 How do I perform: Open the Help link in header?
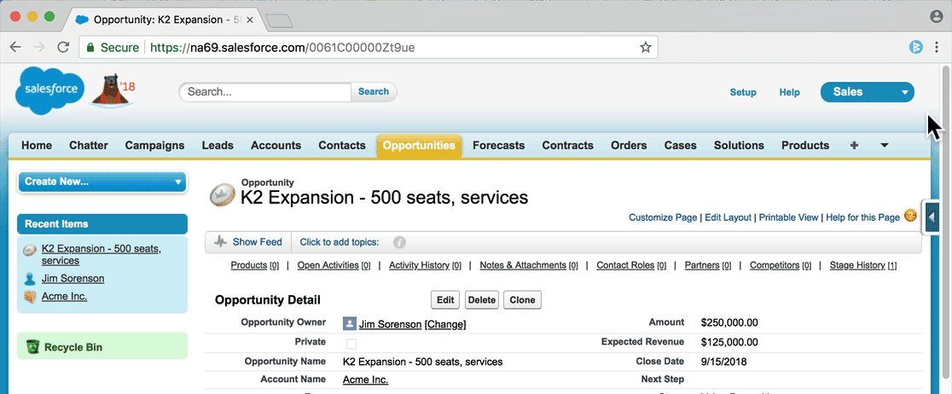pyautogui.click(x=789, y=92)
